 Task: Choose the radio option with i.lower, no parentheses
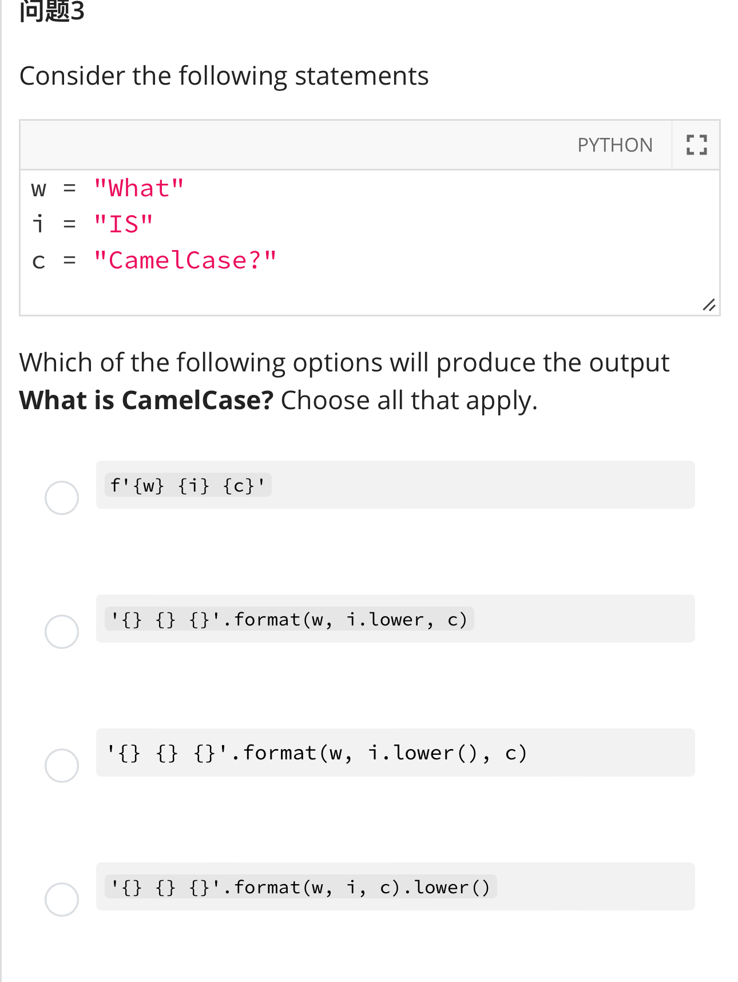(62, 631)
